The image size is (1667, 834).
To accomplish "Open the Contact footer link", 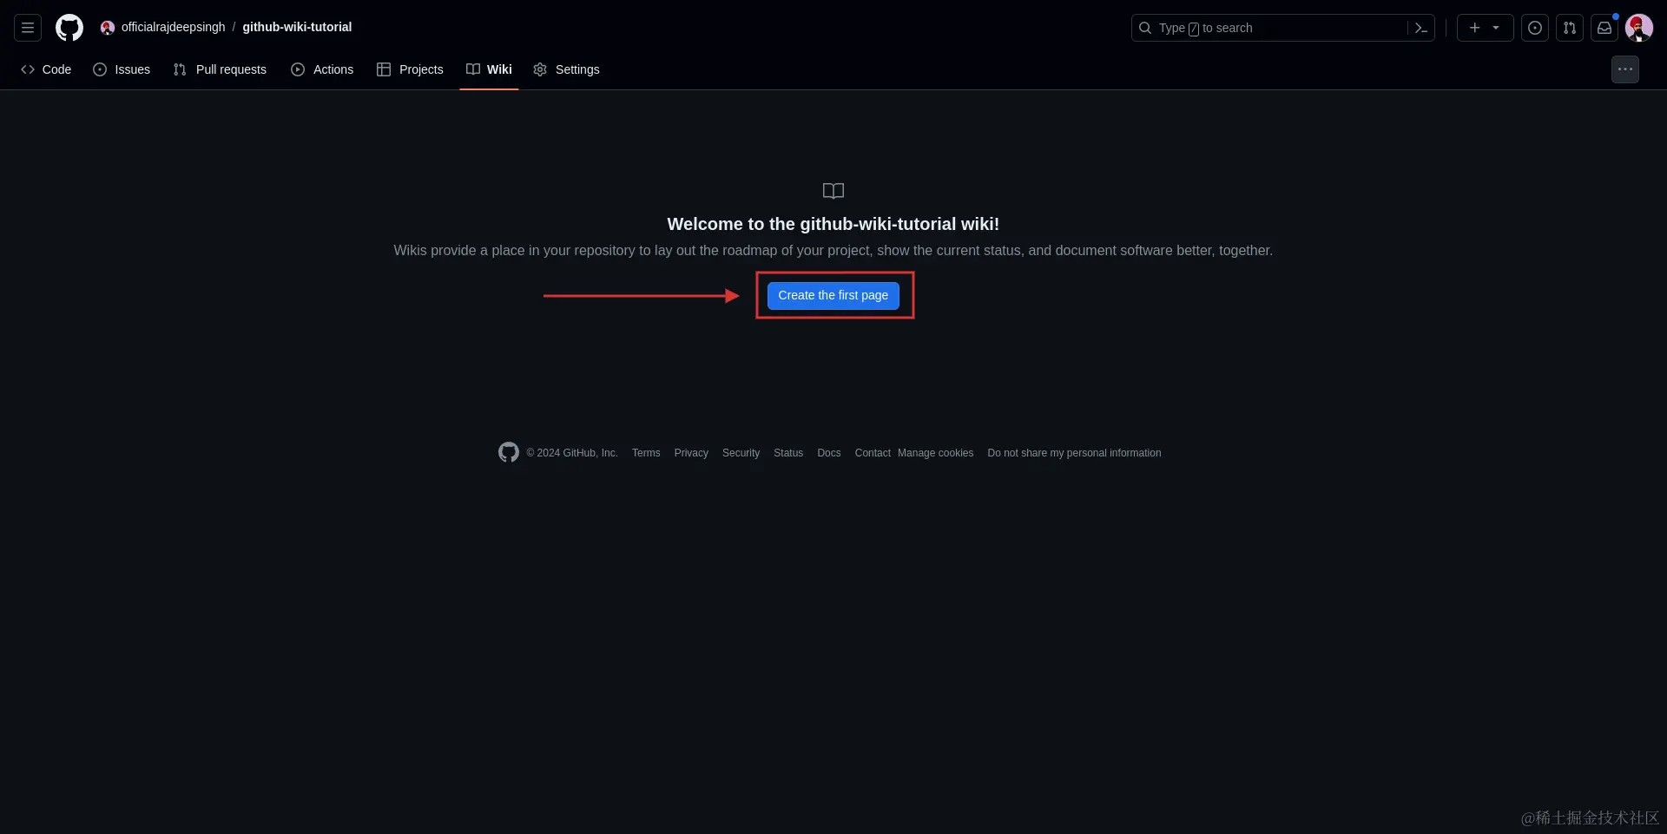I will coord(873,453).
